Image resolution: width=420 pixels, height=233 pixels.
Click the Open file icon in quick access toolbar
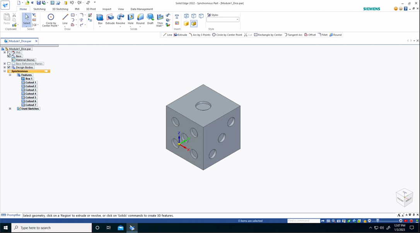pyautogui.click(x=27, y=3)
